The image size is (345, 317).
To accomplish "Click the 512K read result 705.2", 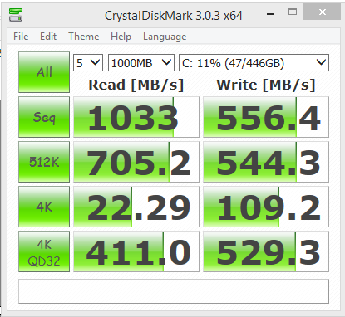I will pos(136,162).
